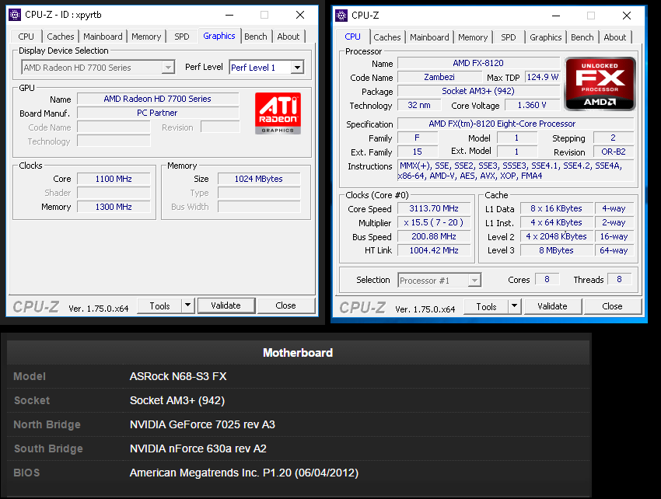Click the GPU Memory clock value '1300 MHz'

(114, 207)
